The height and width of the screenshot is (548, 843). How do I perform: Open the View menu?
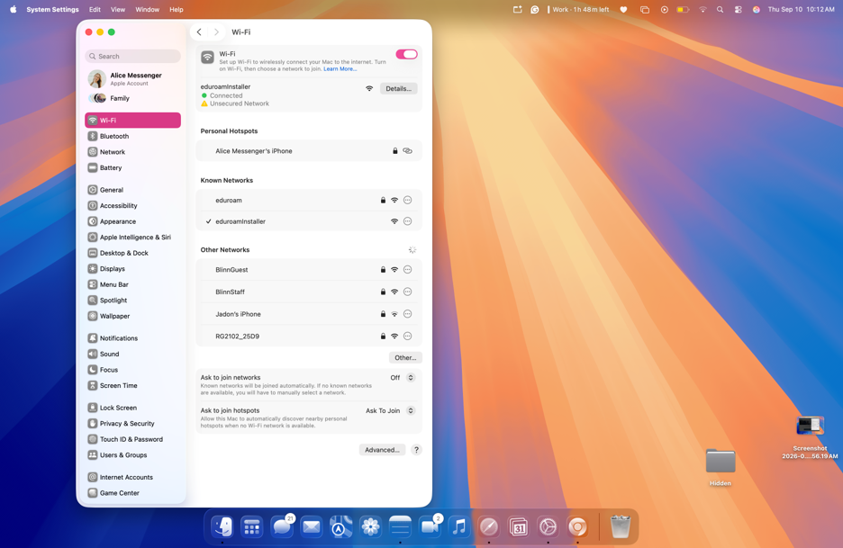(118, 9)
